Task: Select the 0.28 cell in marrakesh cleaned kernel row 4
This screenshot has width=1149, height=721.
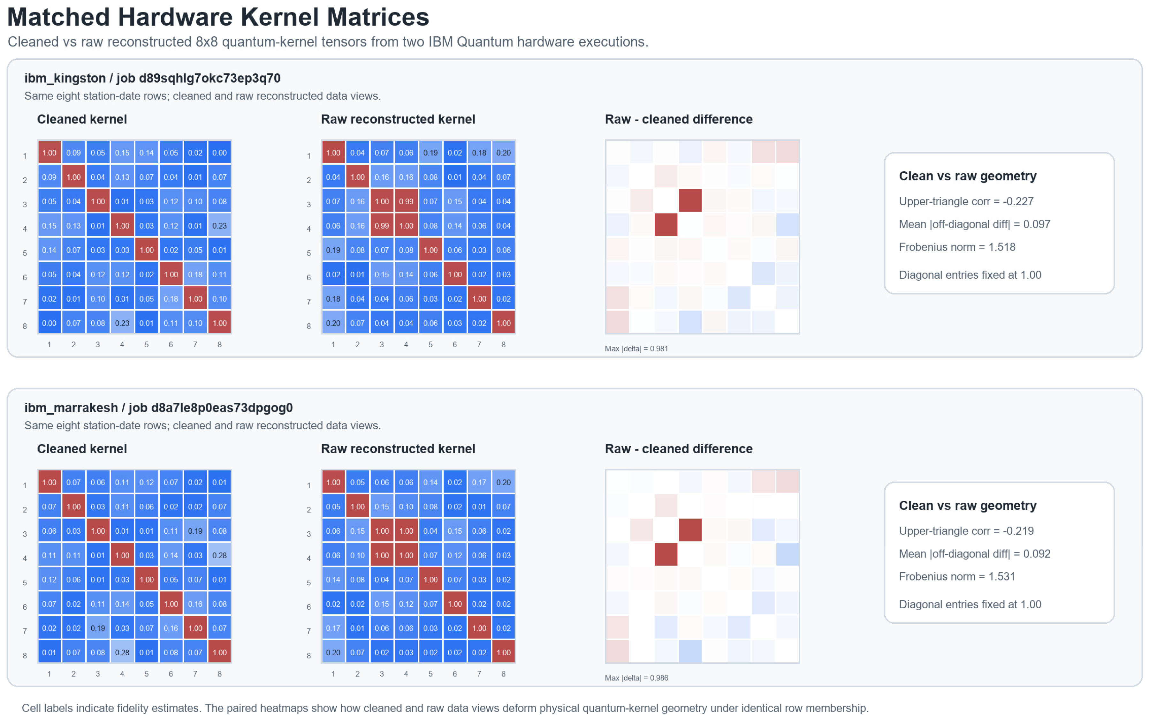Action: coord(219,555)
